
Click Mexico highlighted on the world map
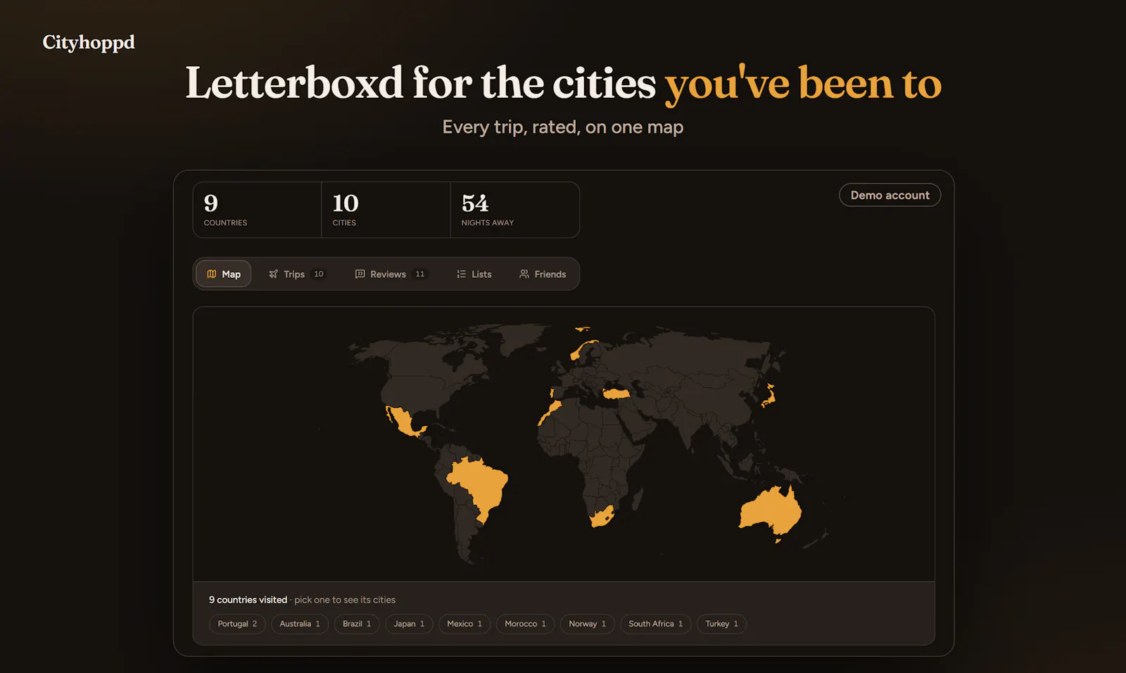pyautogui.click(x=403, y=421)
